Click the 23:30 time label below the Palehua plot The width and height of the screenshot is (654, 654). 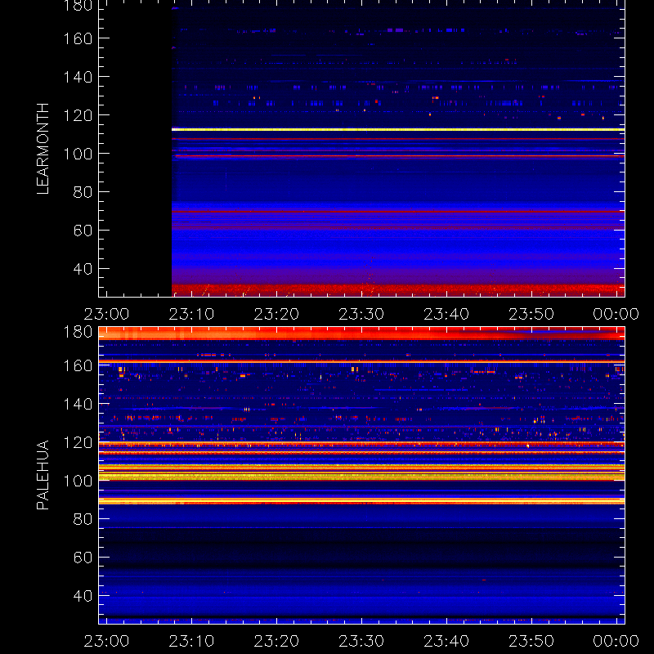(x=361, y=641)
